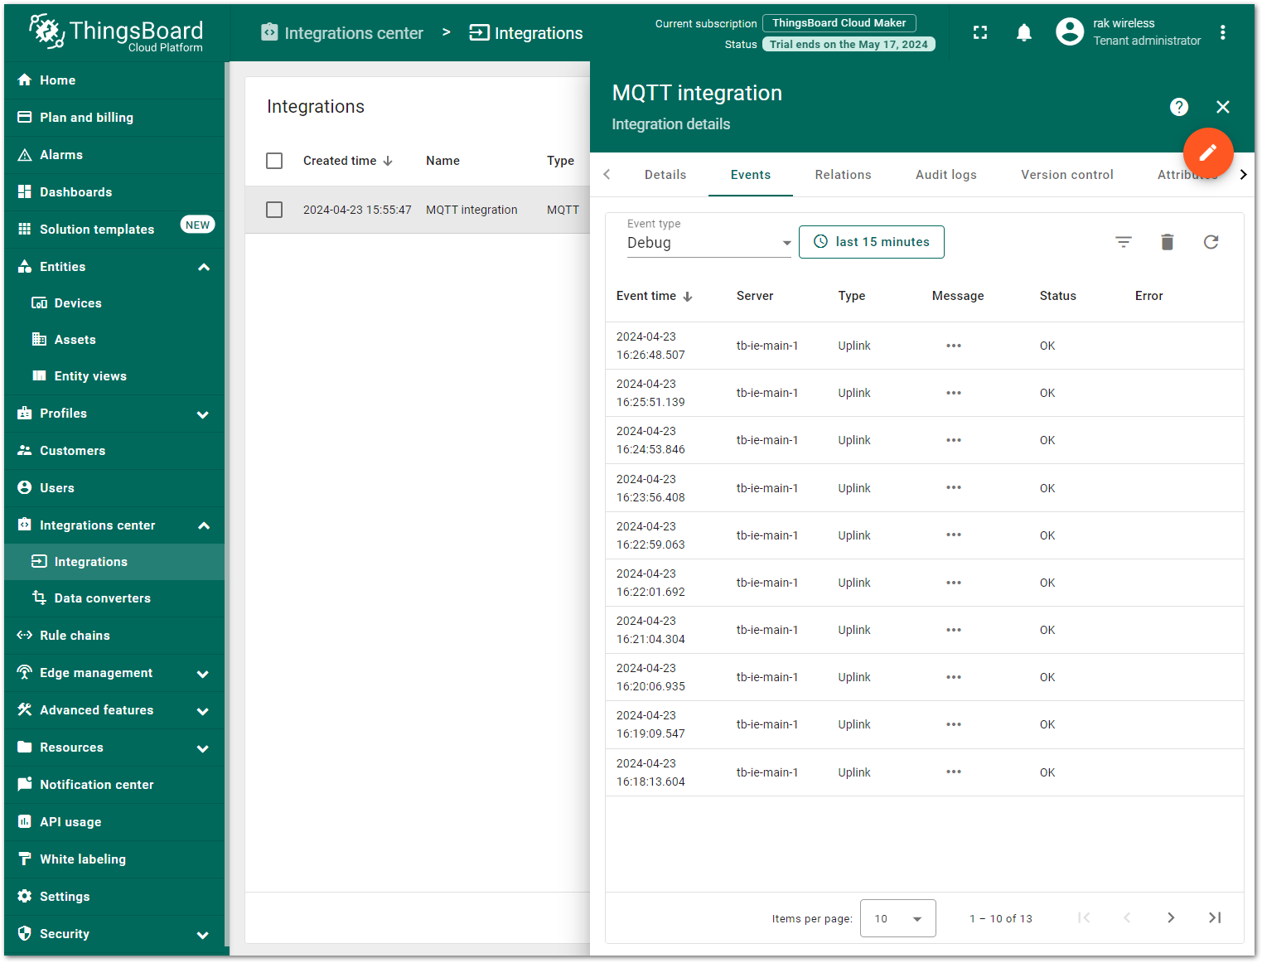Click trial status badge in header
Image resolution: width=1262 pixels, height=963 pixels.
click(x=849, y=45)
